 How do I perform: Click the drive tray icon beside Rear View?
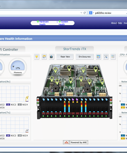51,57
